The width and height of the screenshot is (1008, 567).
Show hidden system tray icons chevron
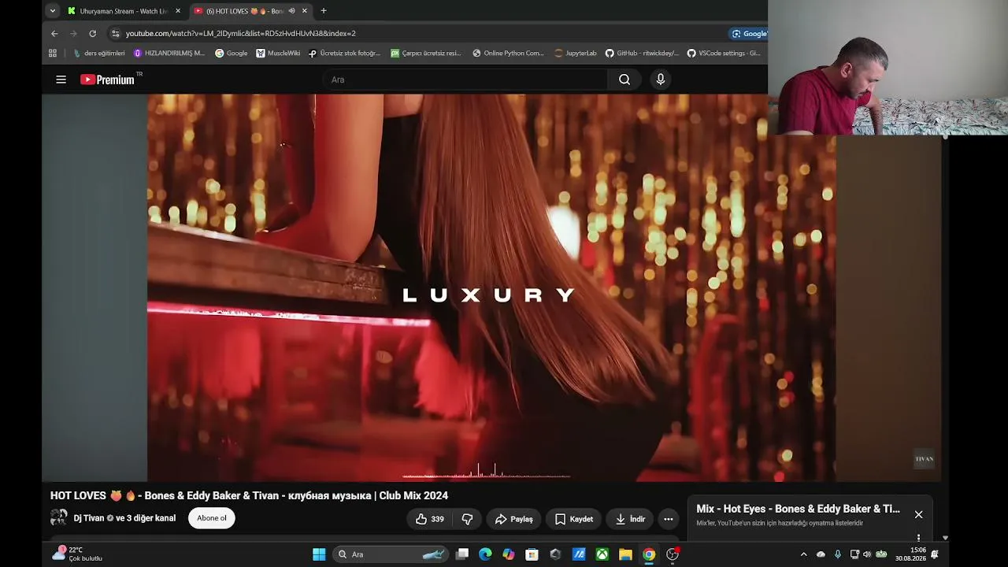(x=803, y=554)
